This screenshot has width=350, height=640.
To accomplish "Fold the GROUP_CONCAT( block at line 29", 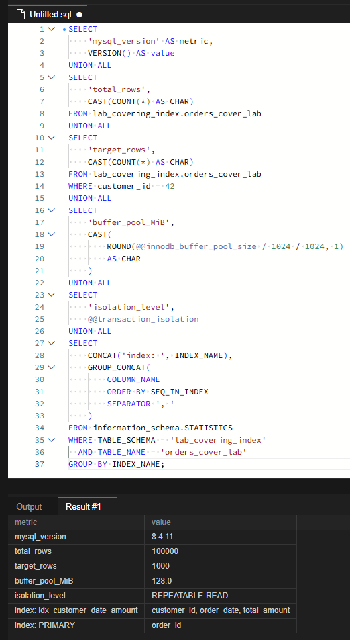I will [x=51, y=367].
